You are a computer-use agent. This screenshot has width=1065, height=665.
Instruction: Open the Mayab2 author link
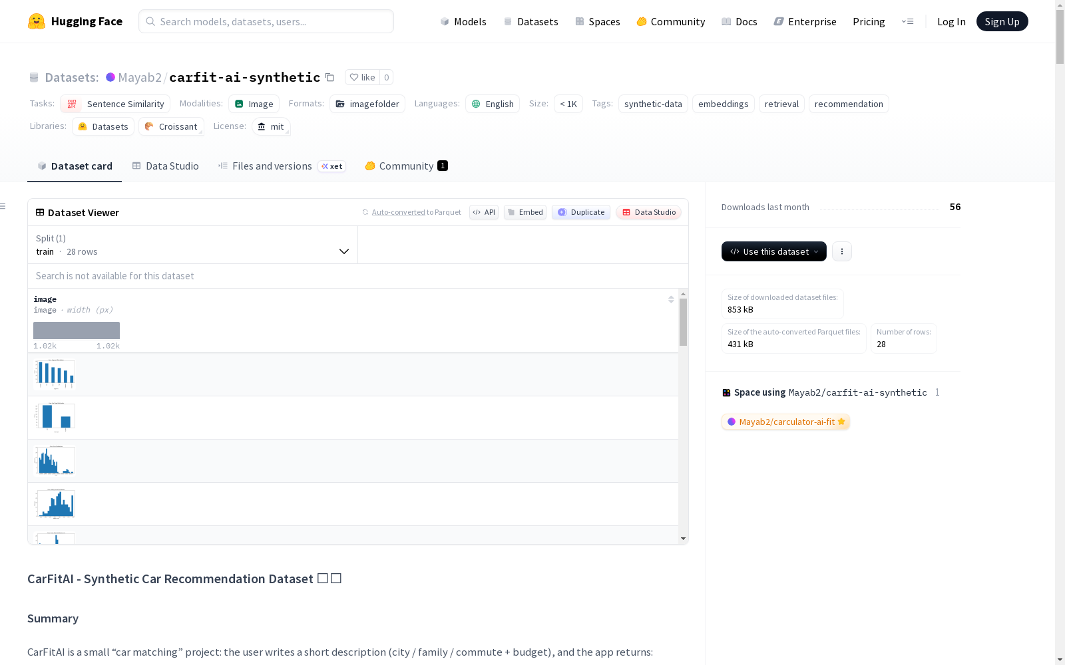click(140, 77)
